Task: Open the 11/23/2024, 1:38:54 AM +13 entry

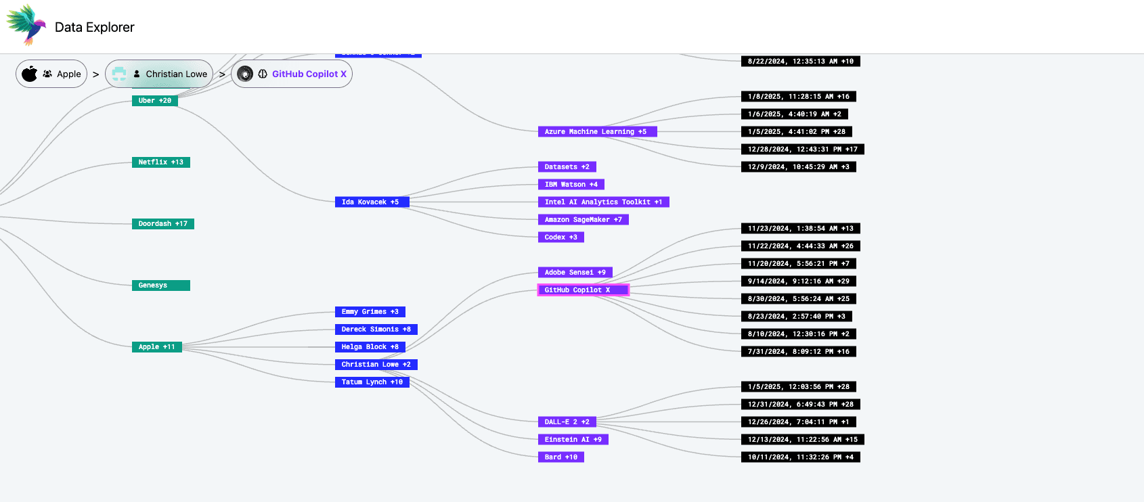Action: tap(801, 229)
